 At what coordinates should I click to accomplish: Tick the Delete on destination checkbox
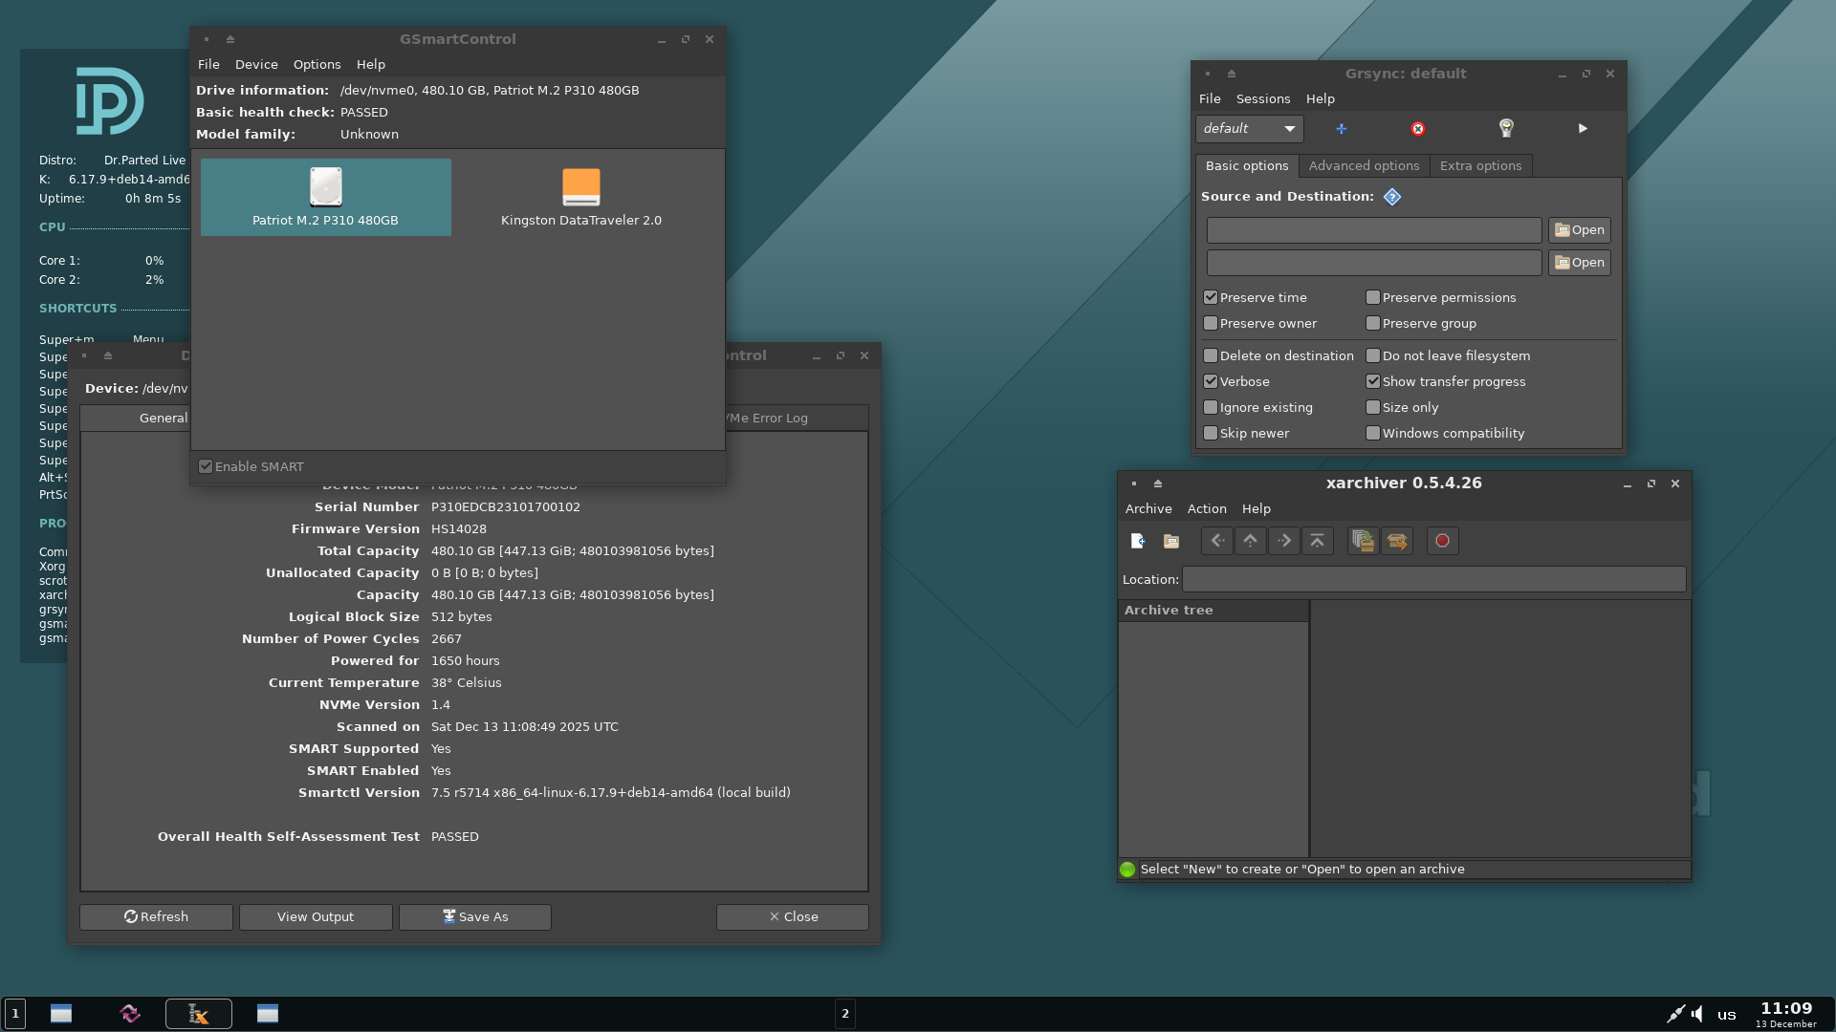1211,355
